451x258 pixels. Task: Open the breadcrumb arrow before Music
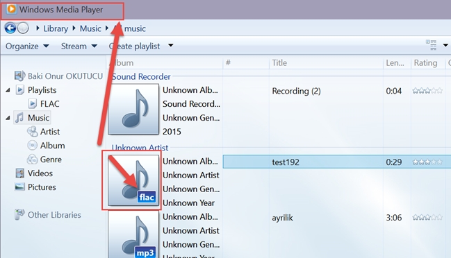tap(74, 28)
